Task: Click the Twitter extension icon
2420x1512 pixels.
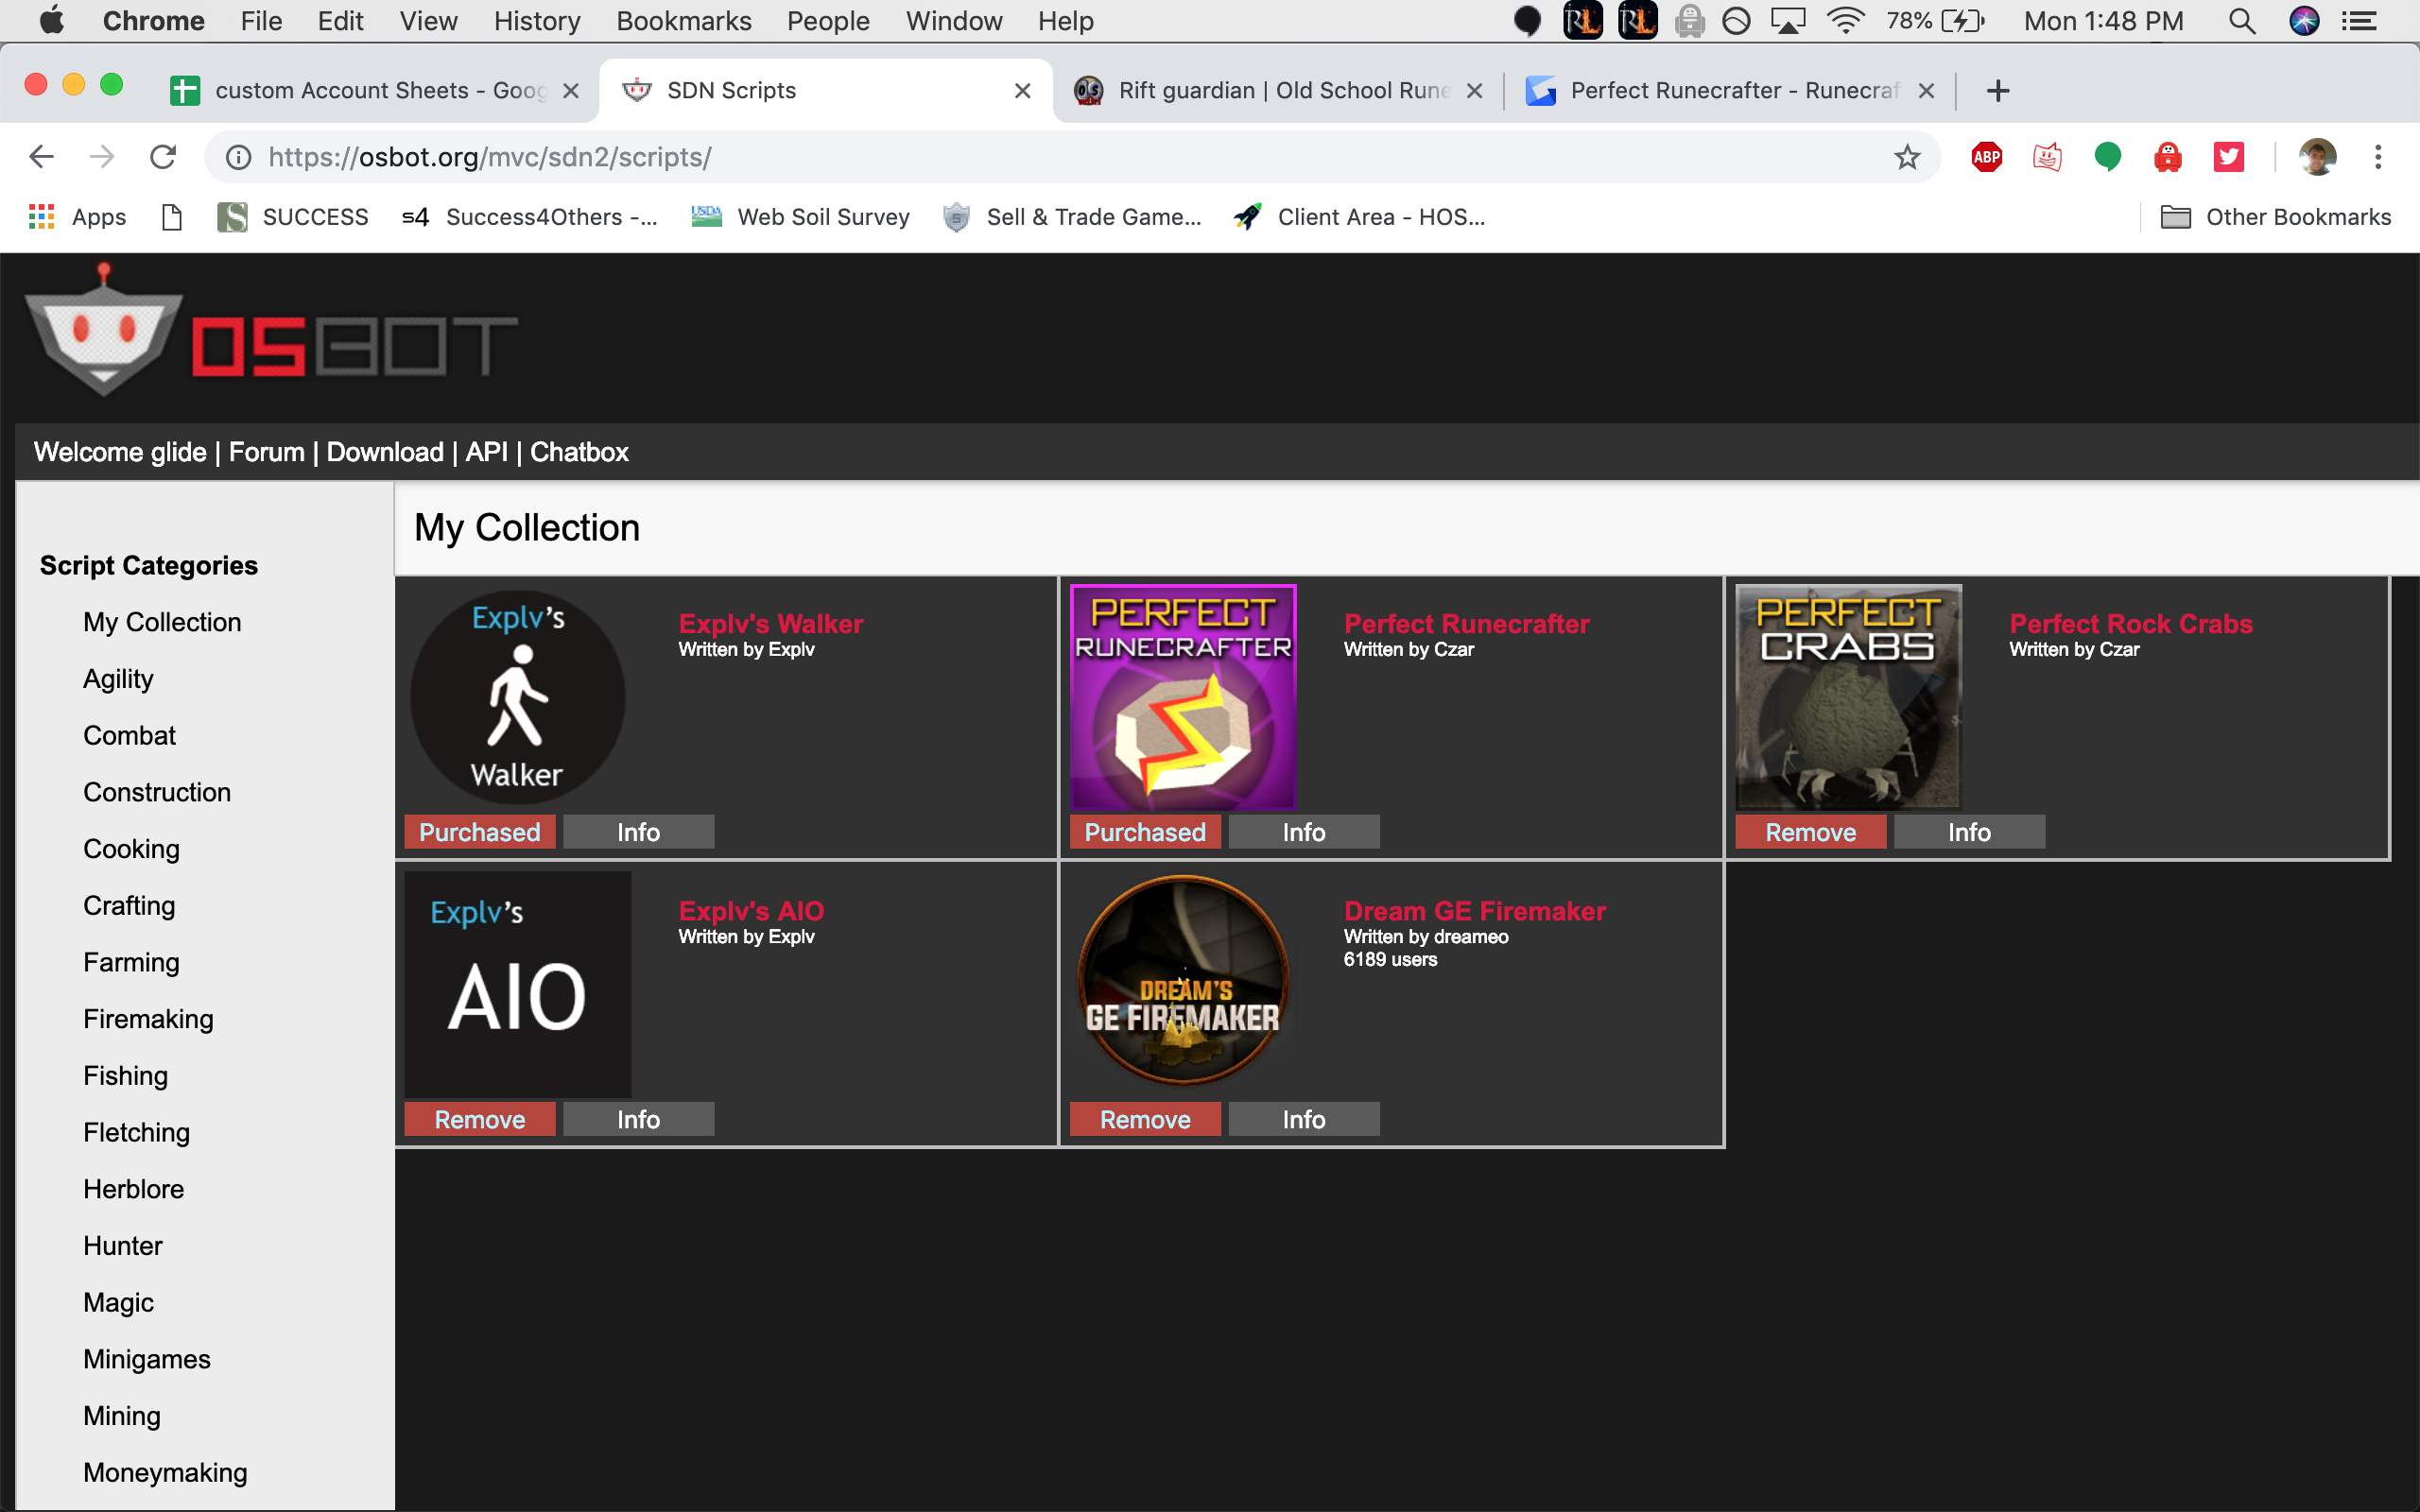Action: coord(2228,157)
